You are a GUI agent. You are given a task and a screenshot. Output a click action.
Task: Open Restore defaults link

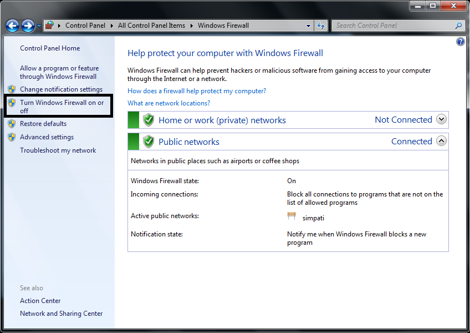point(43,123)
